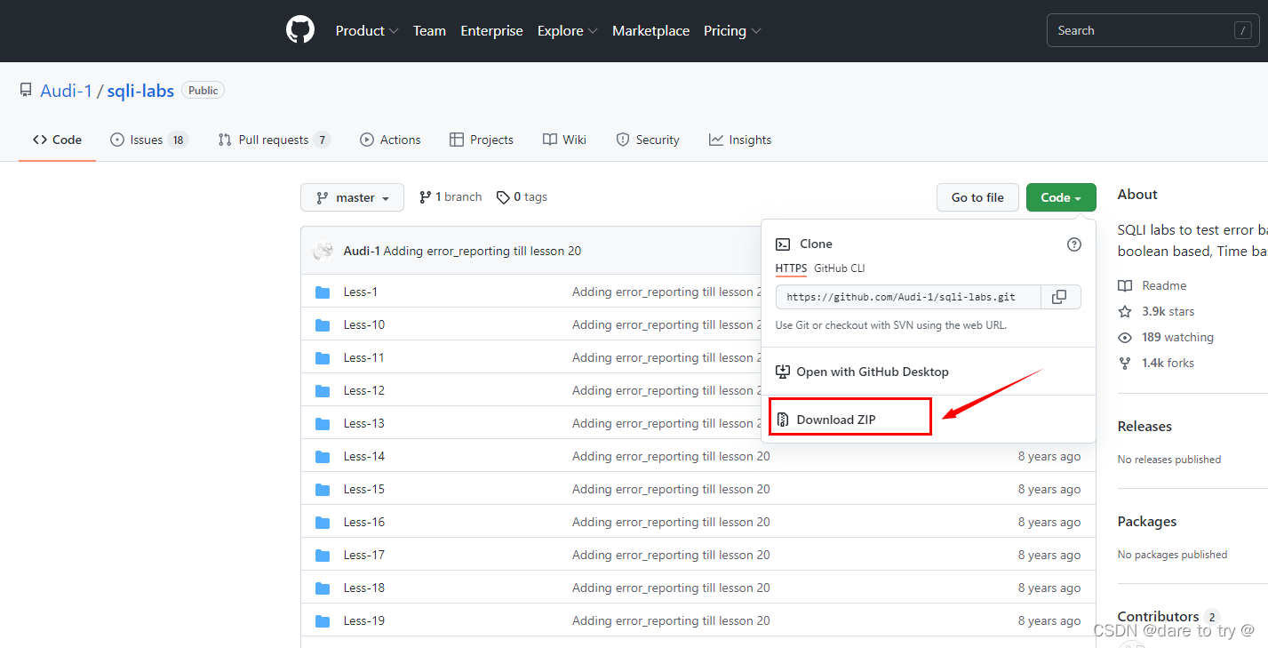Click the Go to file button
Image resolution: width=1268 pixels, height=648 pixels.
point(977,197)
